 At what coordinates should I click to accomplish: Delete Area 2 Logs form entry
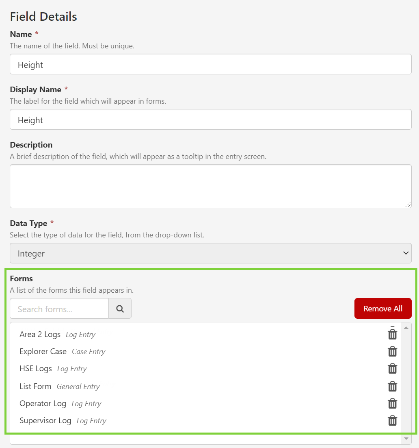coord(392,334)
